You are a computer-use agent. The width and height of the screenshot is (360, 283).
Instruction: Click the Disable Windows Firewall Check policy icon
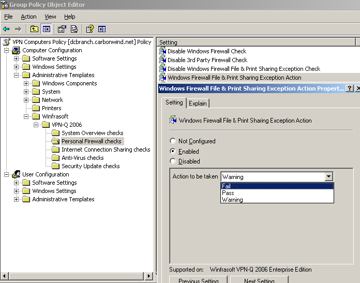click(x=162, y=51)
